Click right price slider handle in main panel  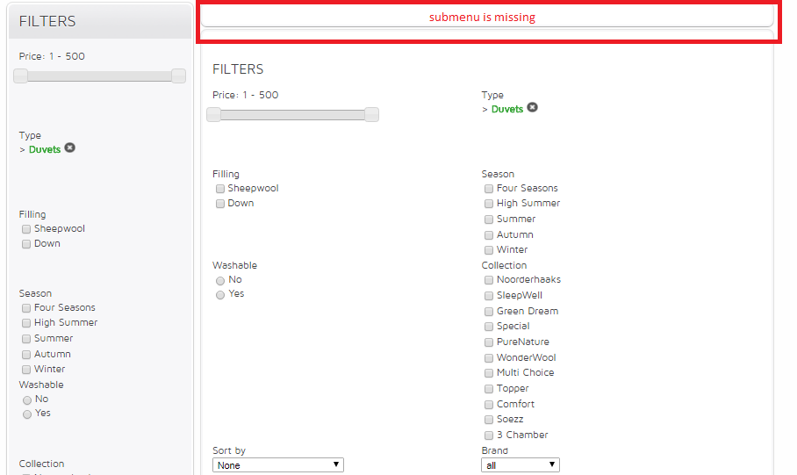pyautogui.click(x=371, y=114)
